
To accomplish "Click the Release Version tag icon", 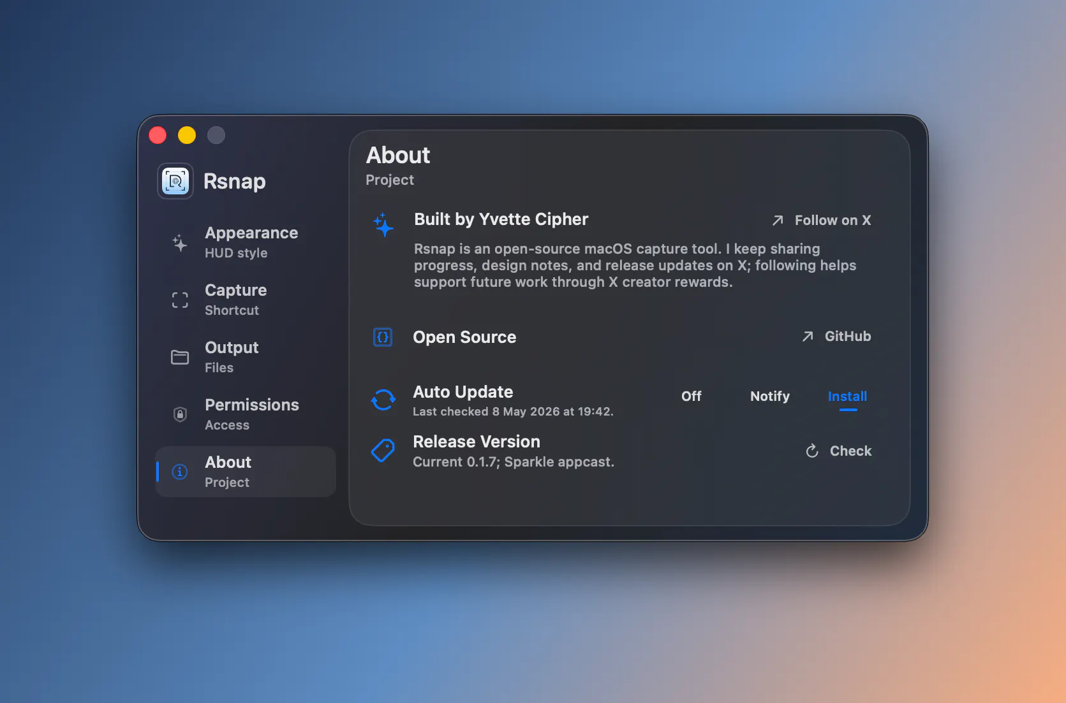I will click(x=383, y=451).
